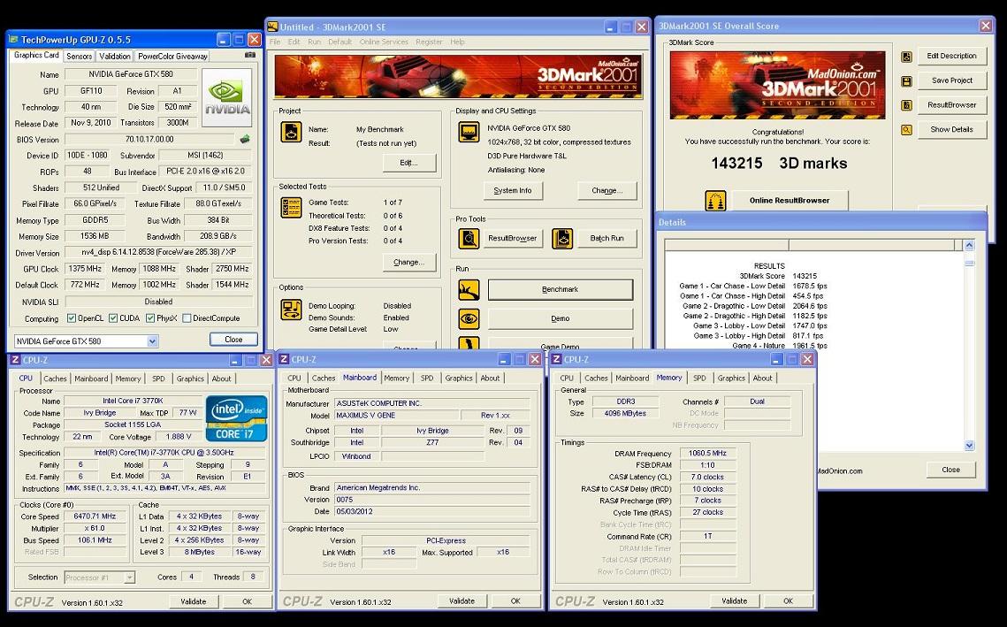Open the Sensors tab in GPU-Z
Viewport: 1007px width, 627px height.
click(x=79, y=57)
